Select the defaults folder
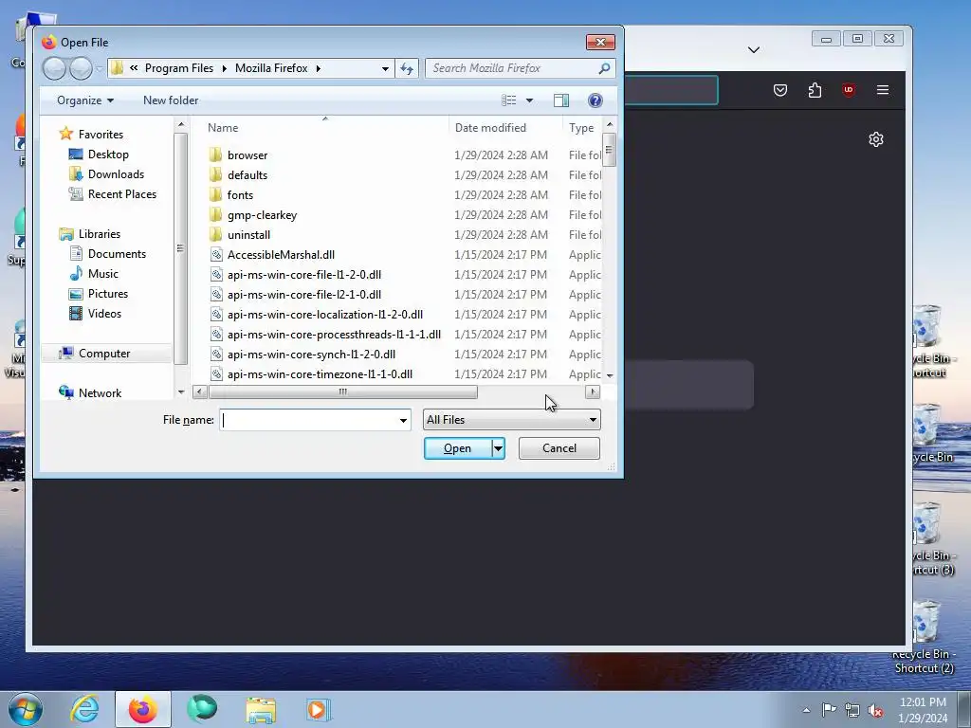 (x=247, y=175)
